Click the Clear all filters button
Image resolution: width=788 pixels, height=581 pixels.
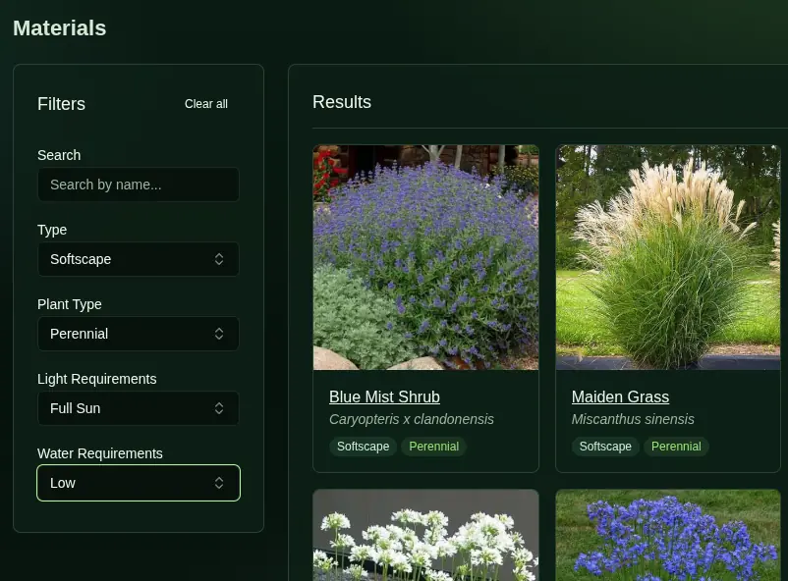pyautogui.click(x=205, y=104)
